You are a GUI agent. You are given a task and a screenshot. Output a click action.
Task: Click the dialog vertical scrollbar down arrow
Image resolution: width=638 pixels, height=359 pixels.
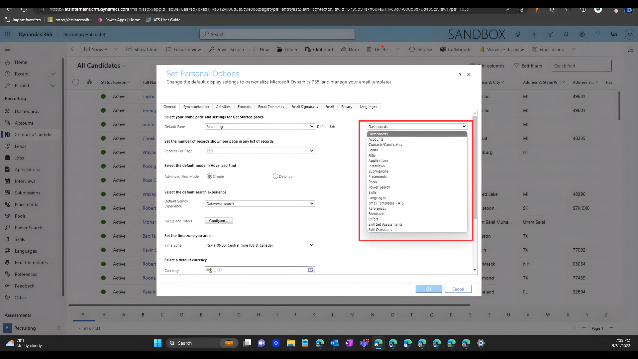click(475, 270)
